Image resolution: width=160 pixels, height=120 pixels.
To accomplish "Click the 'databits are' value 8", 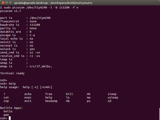I will click(x=31, y=32).
